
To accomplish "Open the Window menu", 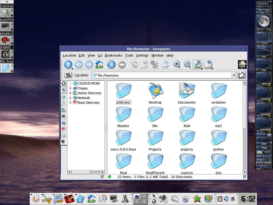I will (x=157, y=56).
